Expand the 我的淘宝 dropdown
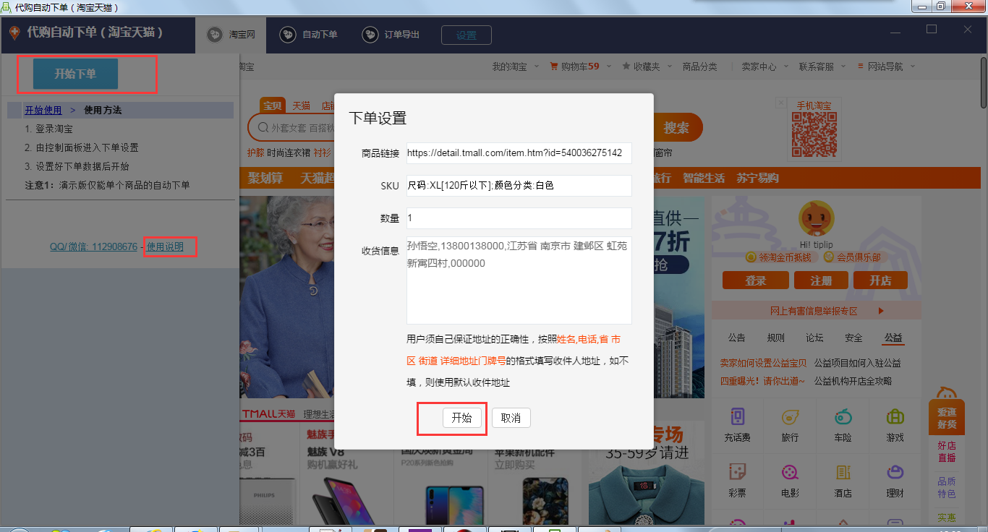 point(516,66)
